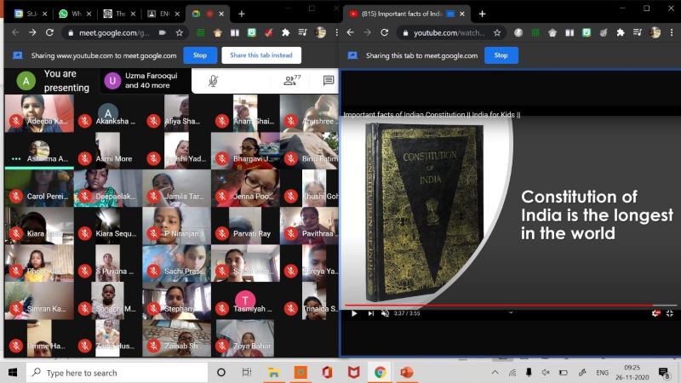Click muted speaker icon in system tray
Screen dimensions: 681x383
pos(546,373)
